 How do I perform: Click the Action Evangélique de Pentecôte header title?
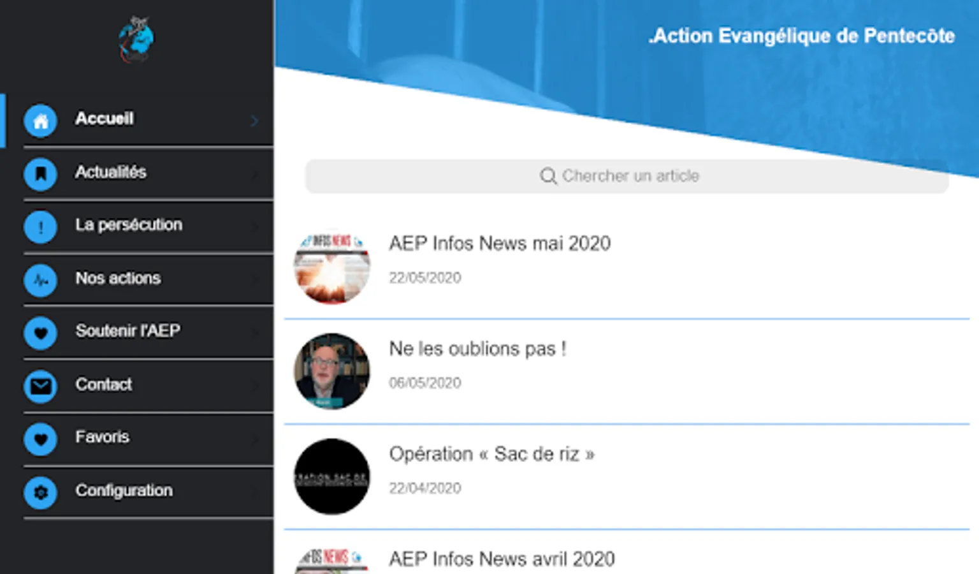pos(801,36)
